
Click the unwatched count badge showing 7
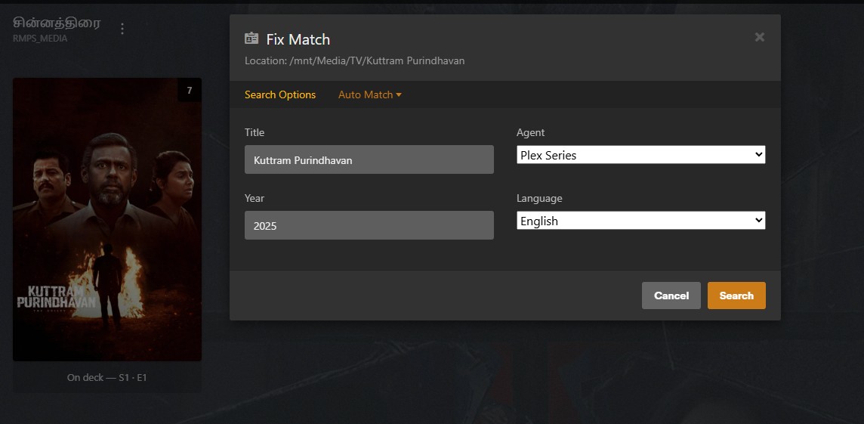tap(189, 91)
